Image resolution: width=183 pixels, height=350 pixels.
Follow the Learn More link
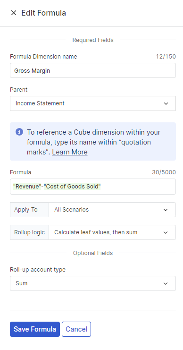(70, 152)
